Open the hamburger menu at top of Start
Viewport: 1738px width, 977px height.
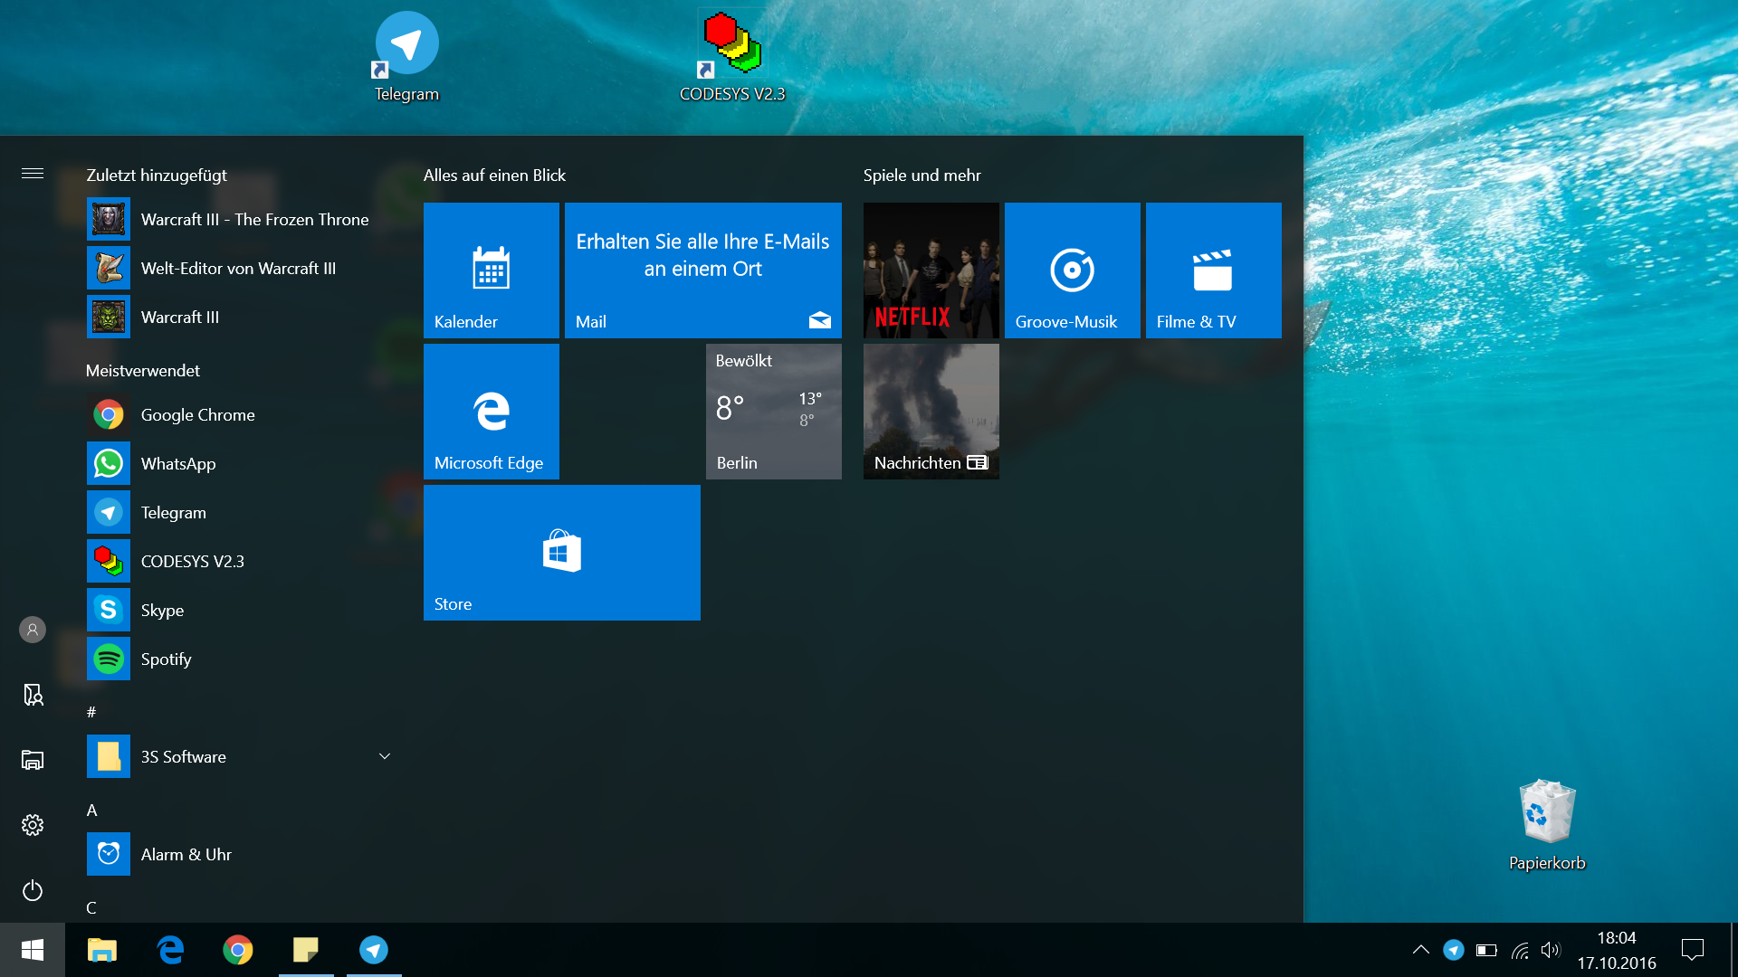(33, 174)
